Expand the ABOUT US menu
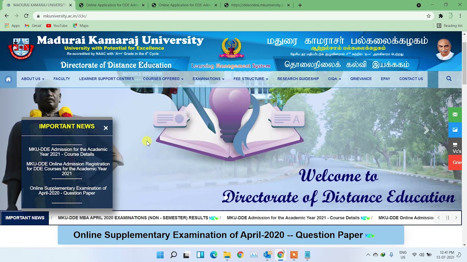Viewport: 467px width, 262px height. 32,79
